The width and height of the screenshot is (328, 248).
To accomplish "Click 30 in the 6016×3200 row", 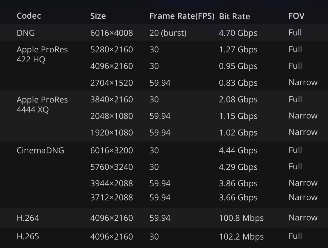I will [154, 150].
